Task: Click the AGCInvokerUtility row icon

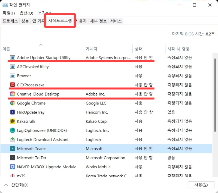Action: (x=13, y=67)
